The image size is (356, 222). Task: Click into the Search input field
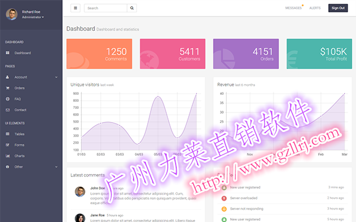[106, 8]
